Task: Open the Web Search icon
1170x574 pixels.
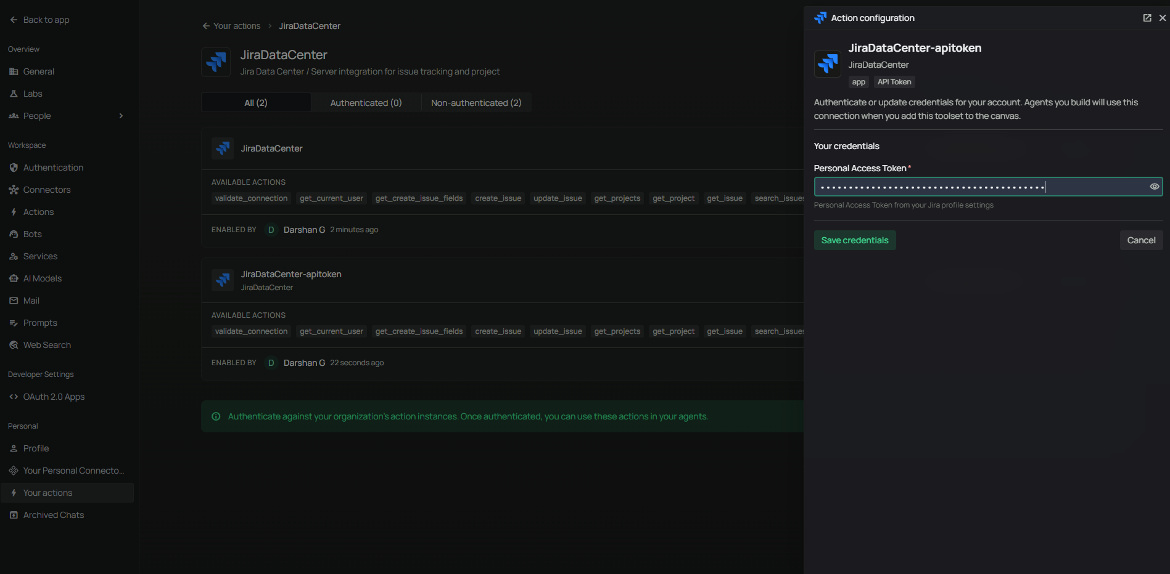Action: [x=14, y=345]
